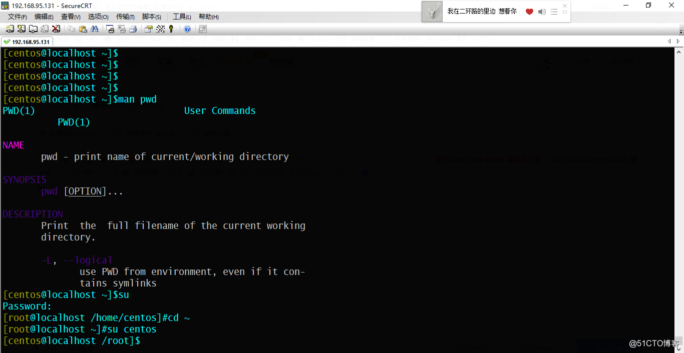
Task: Open 查看(V) menu
Action: 71,17
